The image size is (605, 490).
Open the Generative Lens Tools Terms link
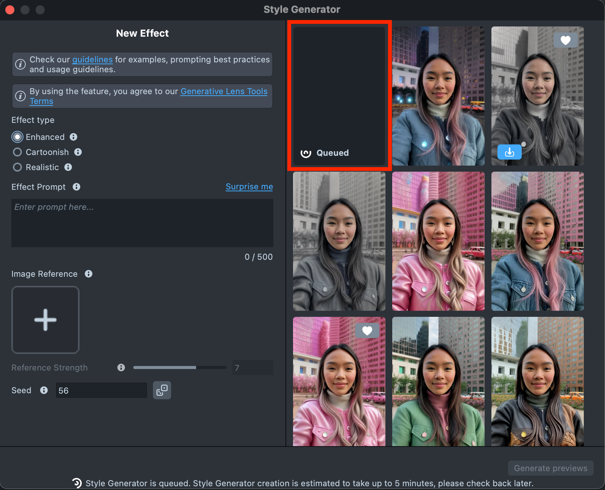click(224, 91)
